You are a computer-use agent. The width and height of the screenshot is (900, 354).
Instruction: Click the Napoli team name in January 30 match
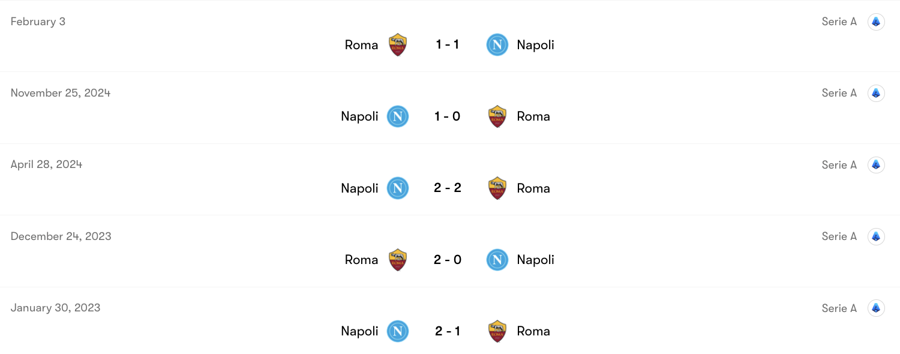[359, 331]
